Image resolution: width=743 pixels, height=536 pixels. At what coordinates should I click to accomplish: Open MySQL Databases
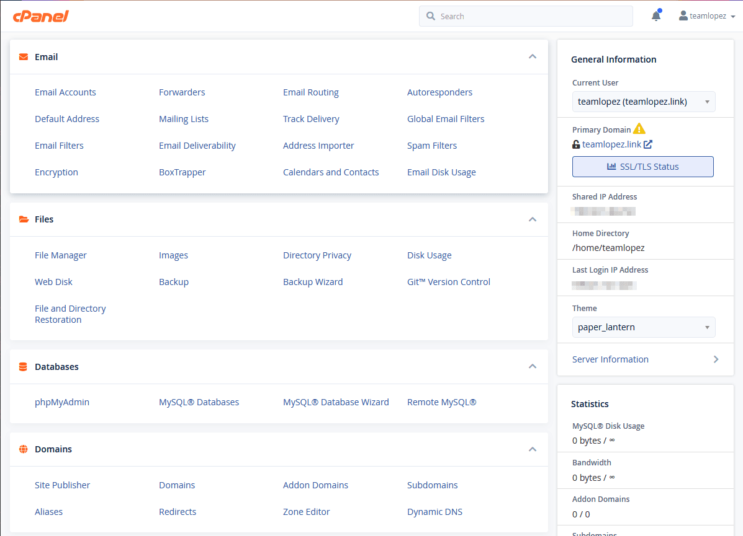click(x=199, y=402)
